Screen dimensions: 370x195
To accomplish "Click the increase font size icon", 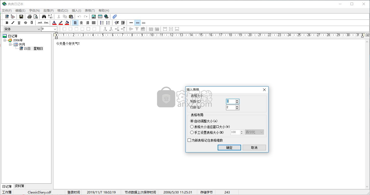I will 40,23.
